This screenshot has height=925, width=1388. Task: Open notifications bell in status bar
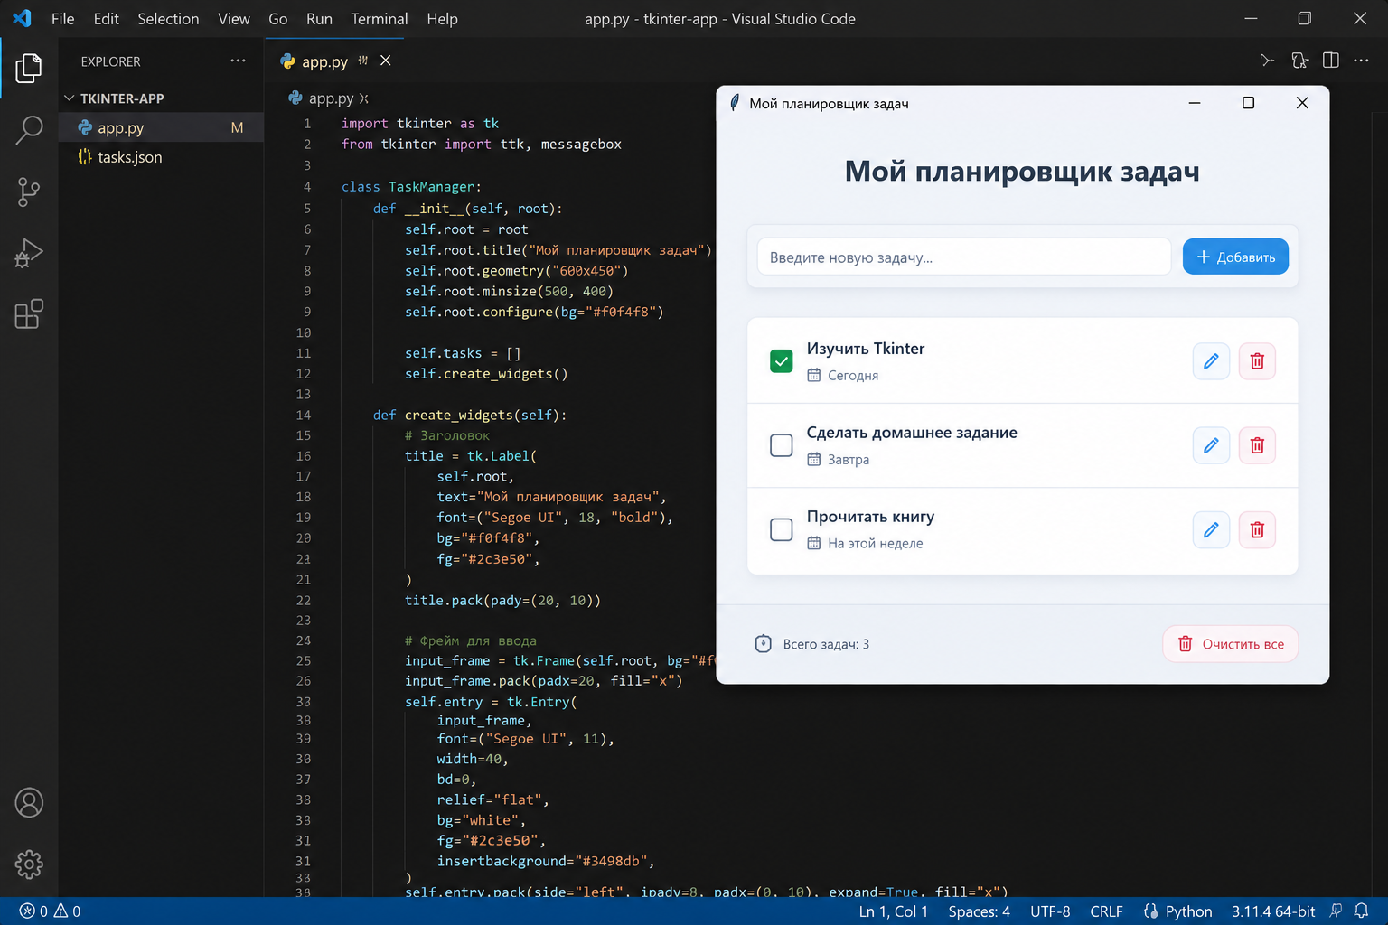tap(1361, 911)
